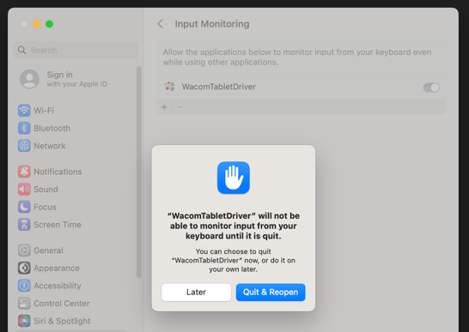Toggle WacomTabletDriver input monitoring switch
Screen dimensions: 469x332
(x=431, y=88)
